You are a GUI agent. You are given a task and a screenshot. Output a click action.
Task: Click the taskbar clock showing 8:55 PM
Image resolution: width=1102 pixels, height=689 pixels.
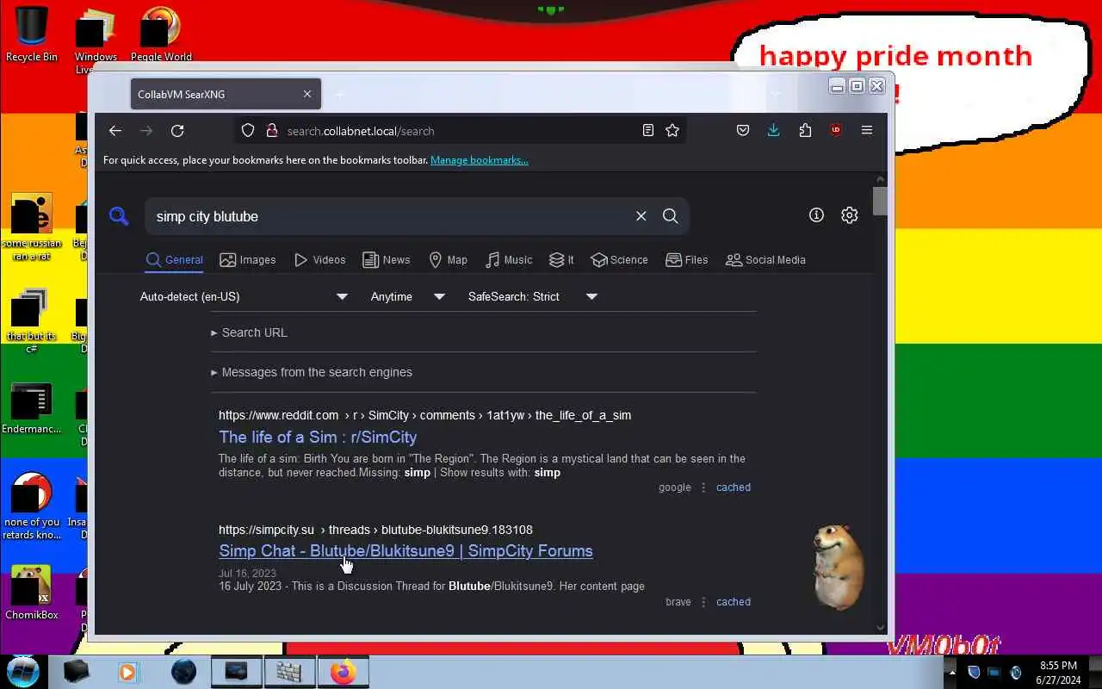coord(1058,673)
